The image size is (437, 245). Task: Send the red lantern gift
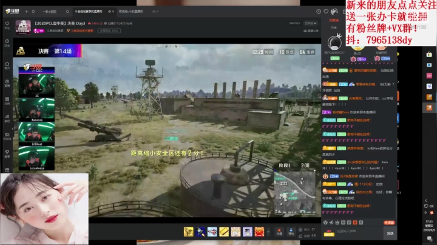(x=259, y=232)
